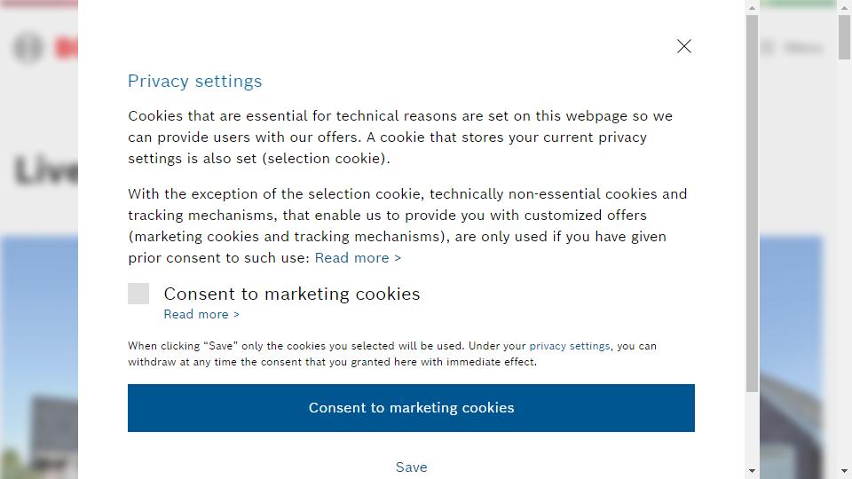
Task: Click the dialog scrollbar's down arrow
Action: (x=752, y=471)
